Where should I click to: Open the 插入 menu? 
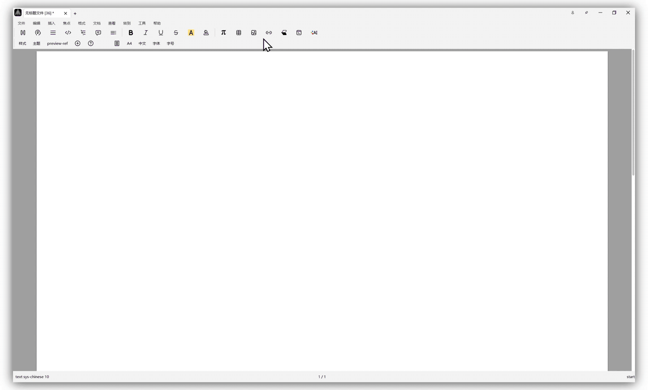(52, 23)
